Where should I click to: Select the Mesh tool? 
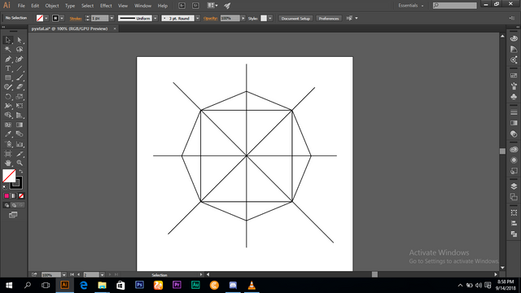8,125
